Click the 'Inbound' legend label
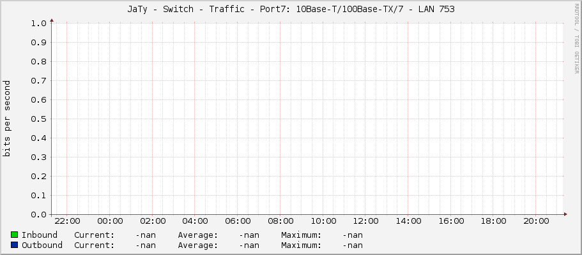The image size is (582, 255). coord(40,235)
